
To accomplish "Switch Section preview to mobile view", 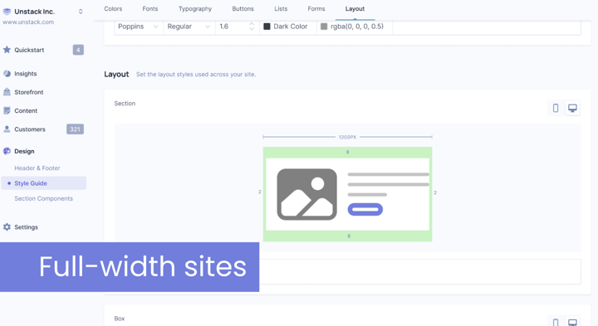I will pos(556,108).
